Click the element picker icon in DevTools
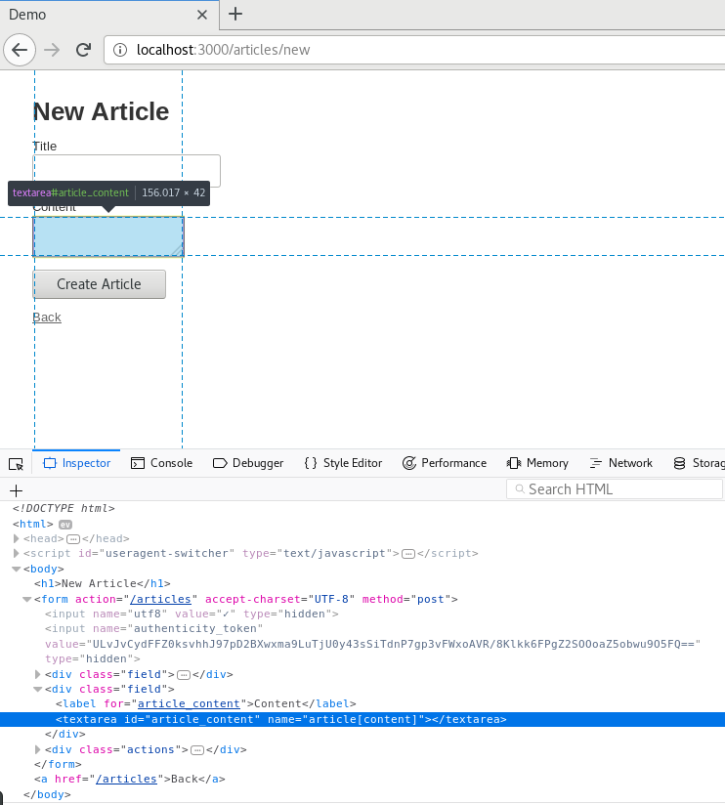Screen dimensions: 725x805 pos(16,463)
